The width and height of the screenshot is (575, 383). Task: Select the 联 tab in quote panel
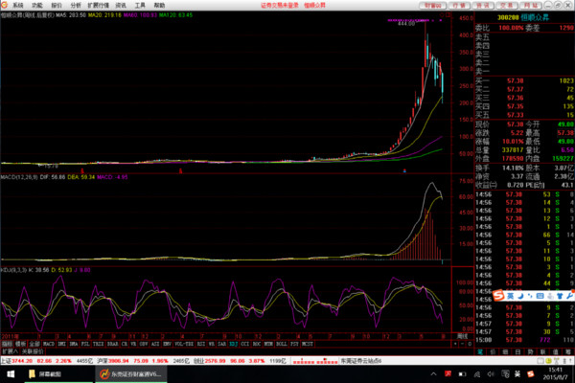[542, 351]
